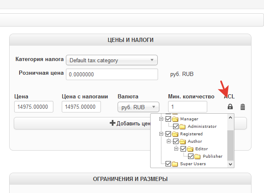Image resolution: width=264 pixels, height=193 pixels.
Task: Click the Розничная цена label
Action: (x=41, y=73)
